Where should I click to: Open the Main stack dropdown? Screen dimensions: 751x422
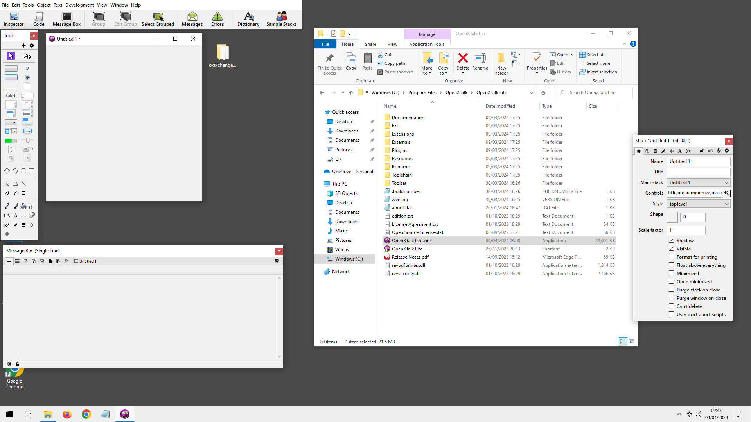[x=699, y=182]
